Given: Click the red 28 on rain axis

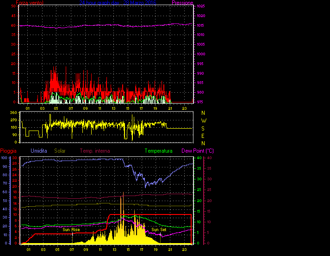Looking at the screenshot, I should pos(15,163).
